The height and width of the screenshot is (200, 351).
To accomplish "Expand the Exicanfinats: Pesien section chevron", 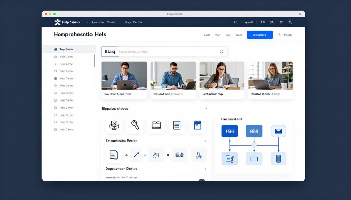I will click(x=206, y=141).
